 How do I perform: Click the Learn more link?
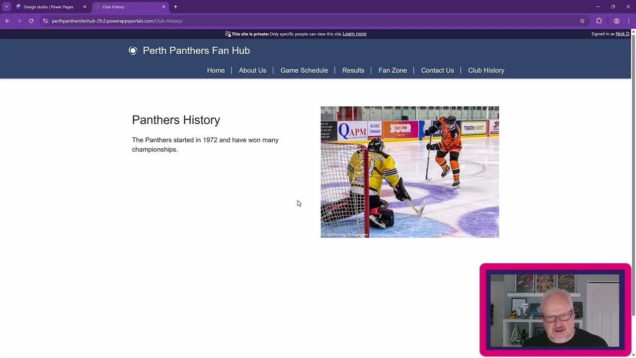(x=354, y=34)
